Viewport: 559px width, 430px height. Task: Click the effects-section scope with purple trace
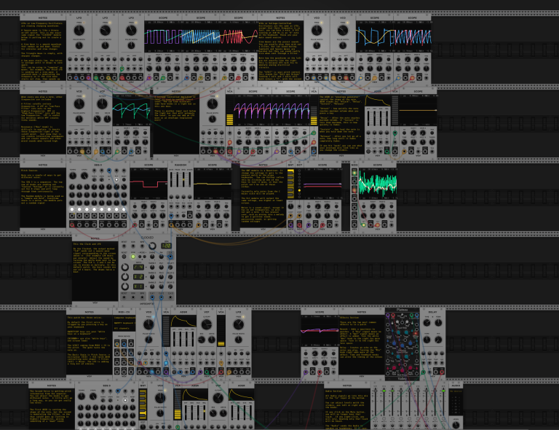point(320,330)
